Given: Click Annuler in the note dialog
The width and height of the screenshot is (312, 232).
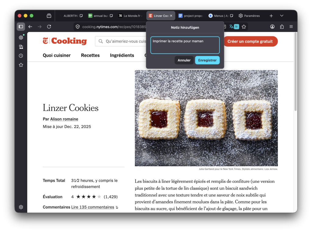Looking at the screenshot, I should 184,60.
